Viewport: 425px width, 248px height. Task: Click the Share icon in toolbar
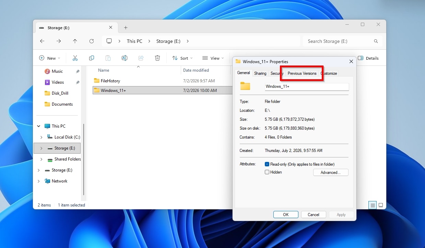[141, 58]
